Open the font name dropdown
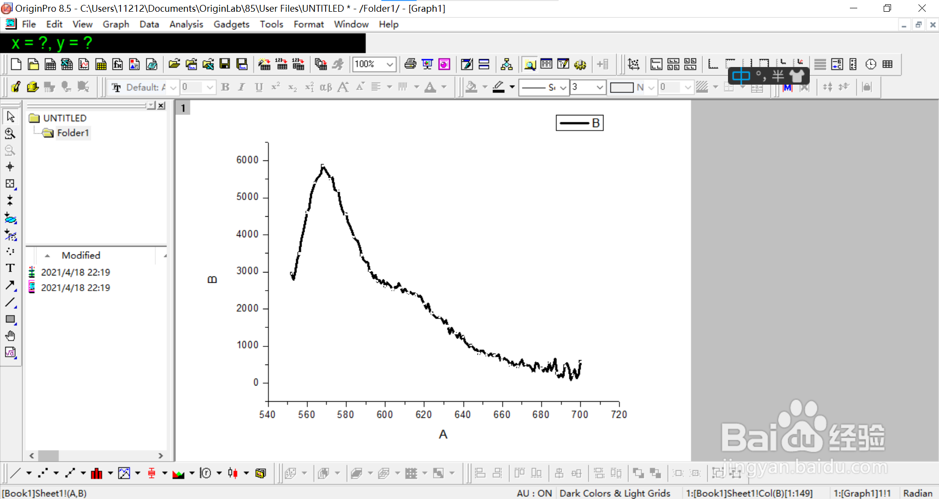The height and width of the screenshot is (499, 939). [x=173, y=87]
